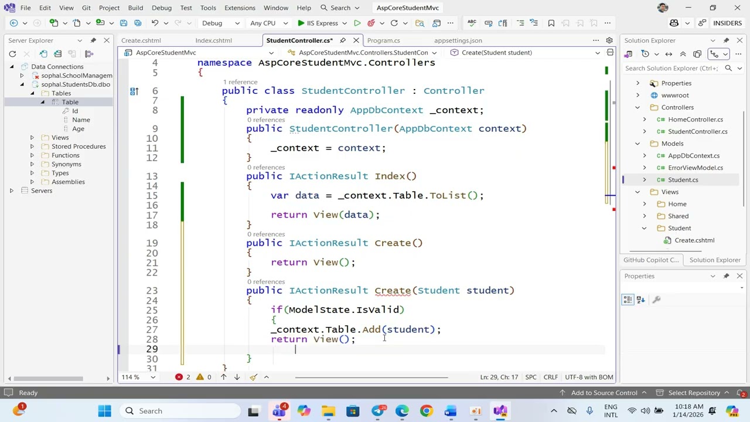Click the Properties wrench property pages icon
The width and height of the screenshot is (750, 422).
point(656,300)
